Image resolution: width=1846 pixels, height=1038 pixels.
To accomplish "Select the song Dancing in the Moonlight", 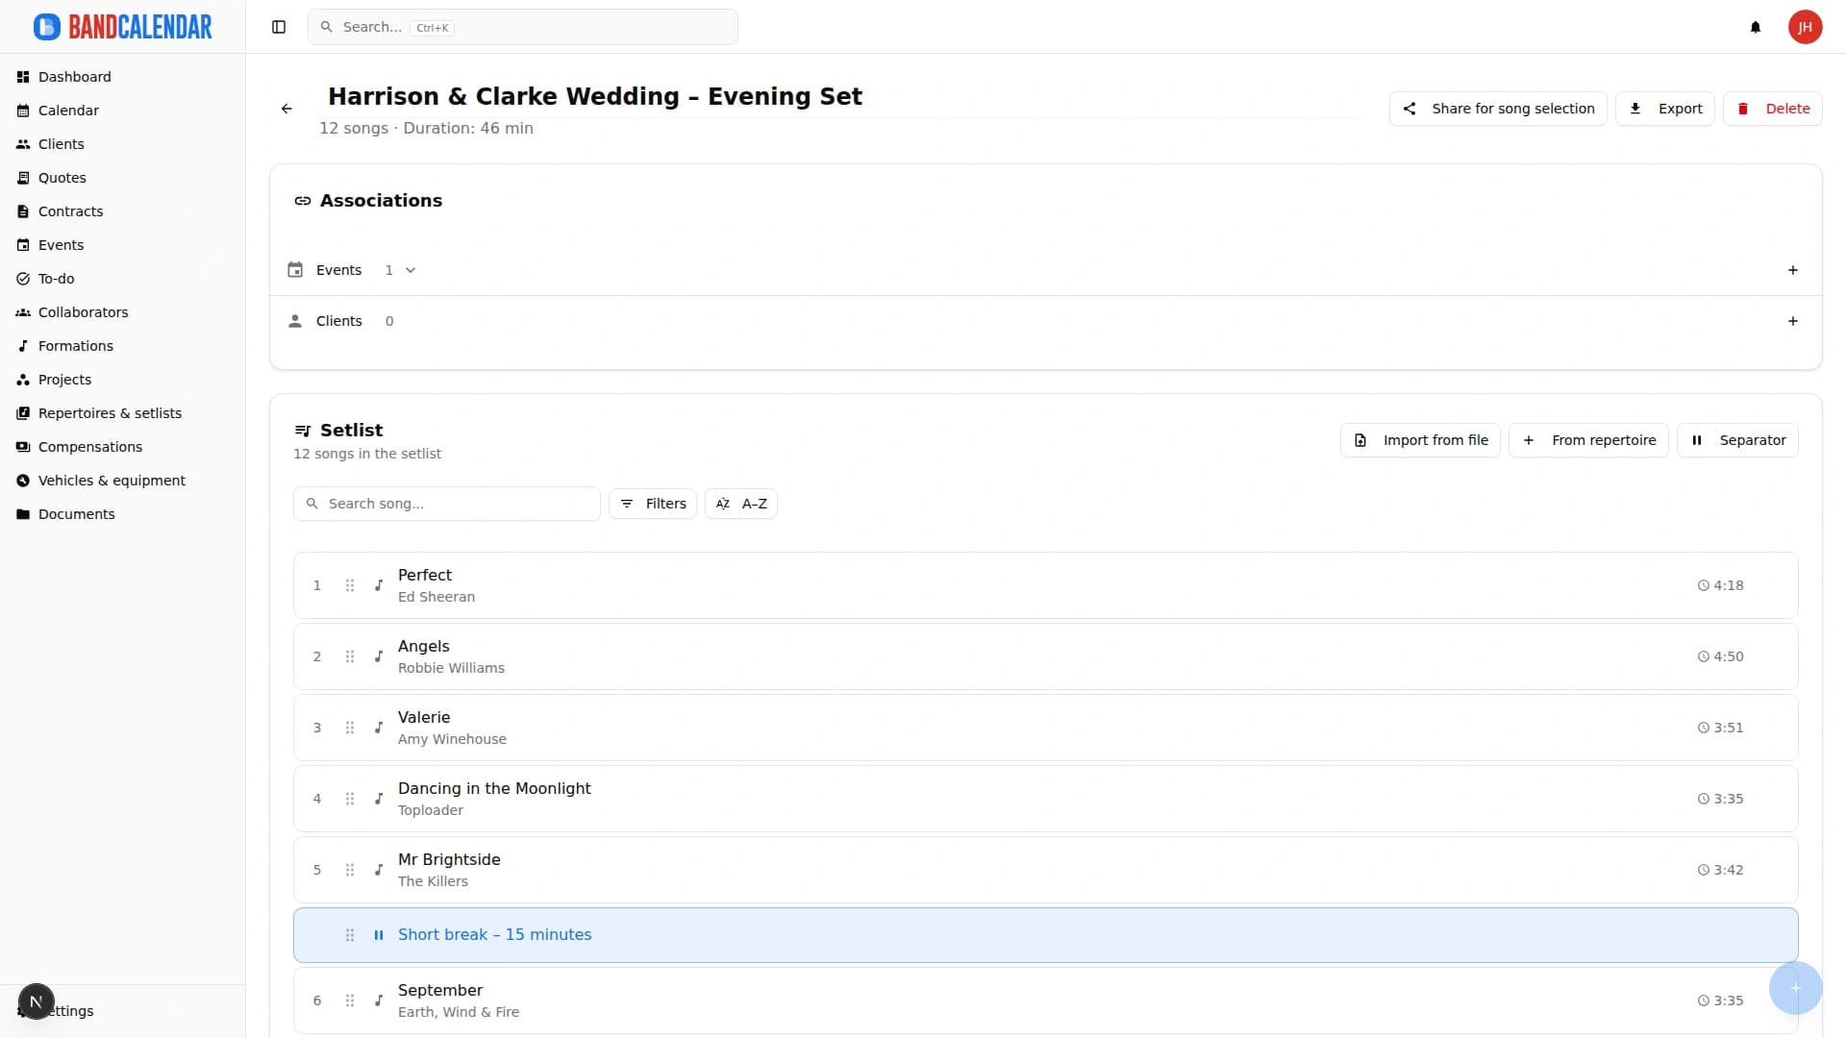I will coord(1046,799).
